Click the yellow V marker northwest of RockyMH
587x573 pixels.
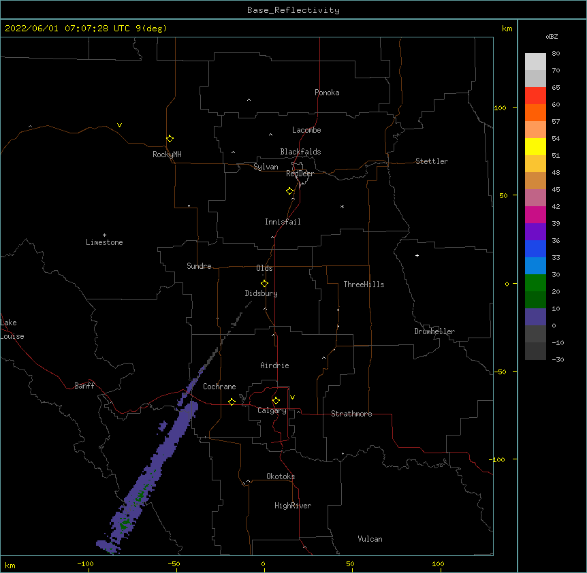[119, 125]
